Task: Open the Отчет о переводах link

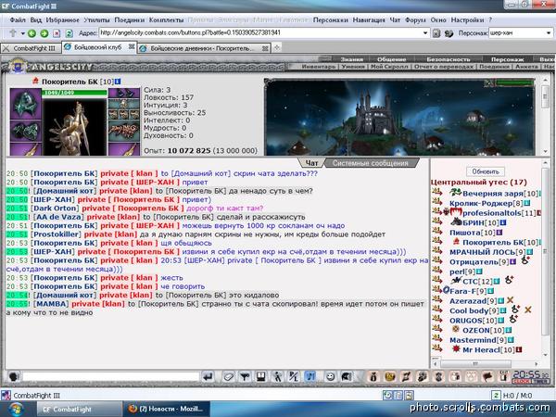Action: [444, 67]
